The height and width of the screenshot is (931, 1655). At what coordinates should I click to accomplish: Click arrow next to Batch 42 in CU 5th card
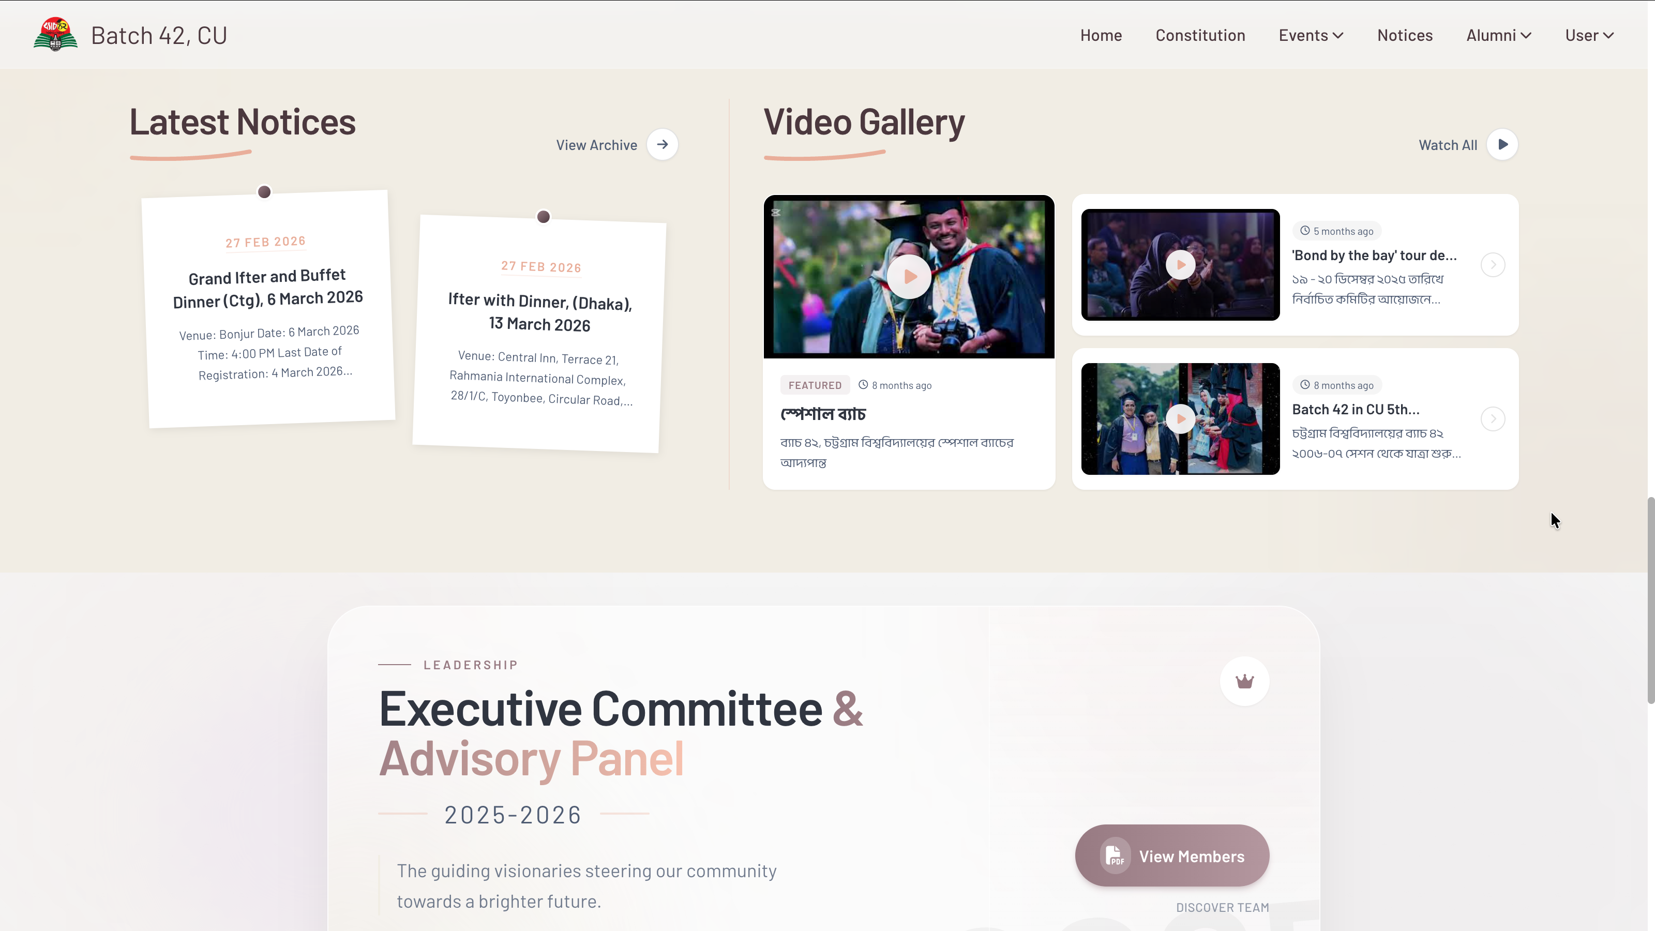tap(1493, 419)
